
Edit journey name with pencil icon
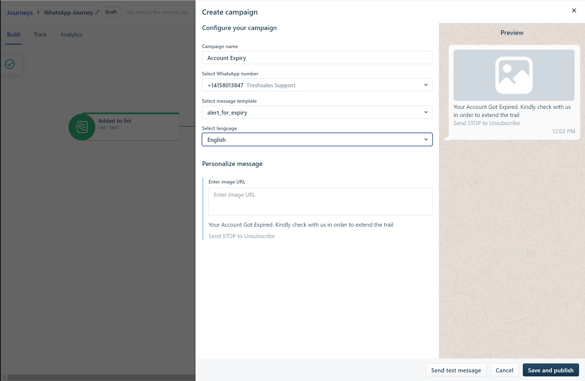pyautogui.click(x=97, y=12)
